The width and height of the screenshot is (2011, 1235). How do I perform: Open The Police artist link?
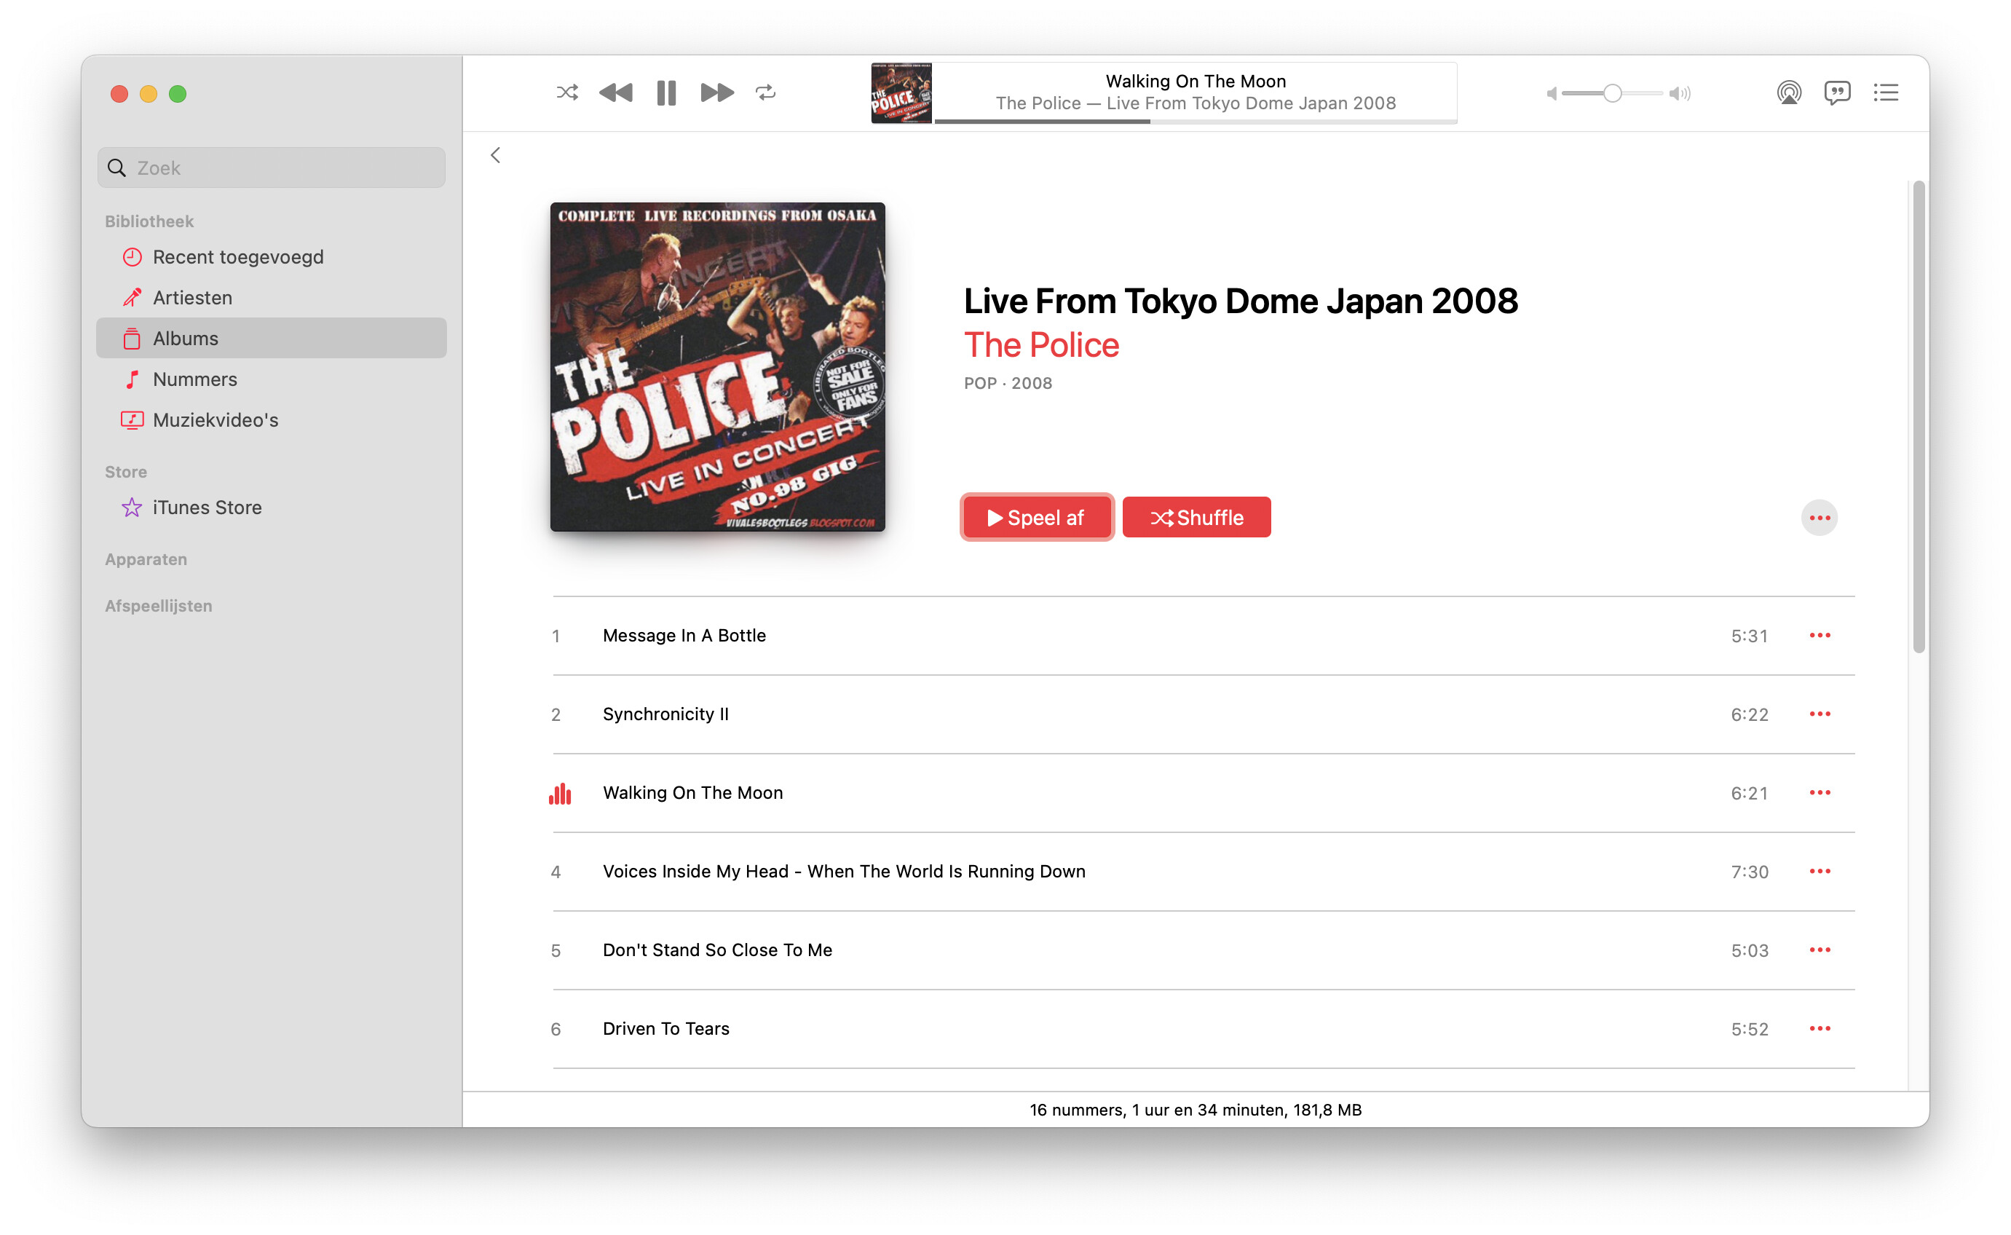tap(1041, 345)
